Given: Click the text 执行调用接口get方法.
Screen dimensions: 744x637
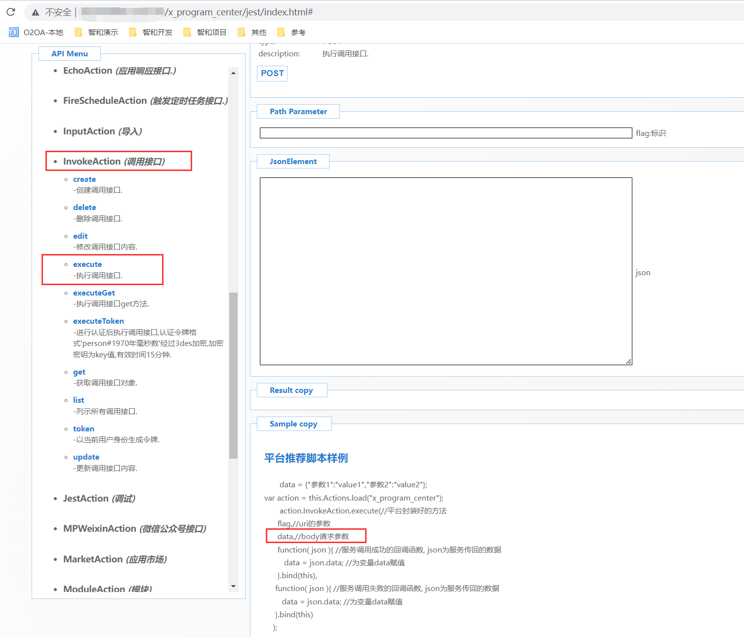Looking at the screenshot, I should pos(111,304).
